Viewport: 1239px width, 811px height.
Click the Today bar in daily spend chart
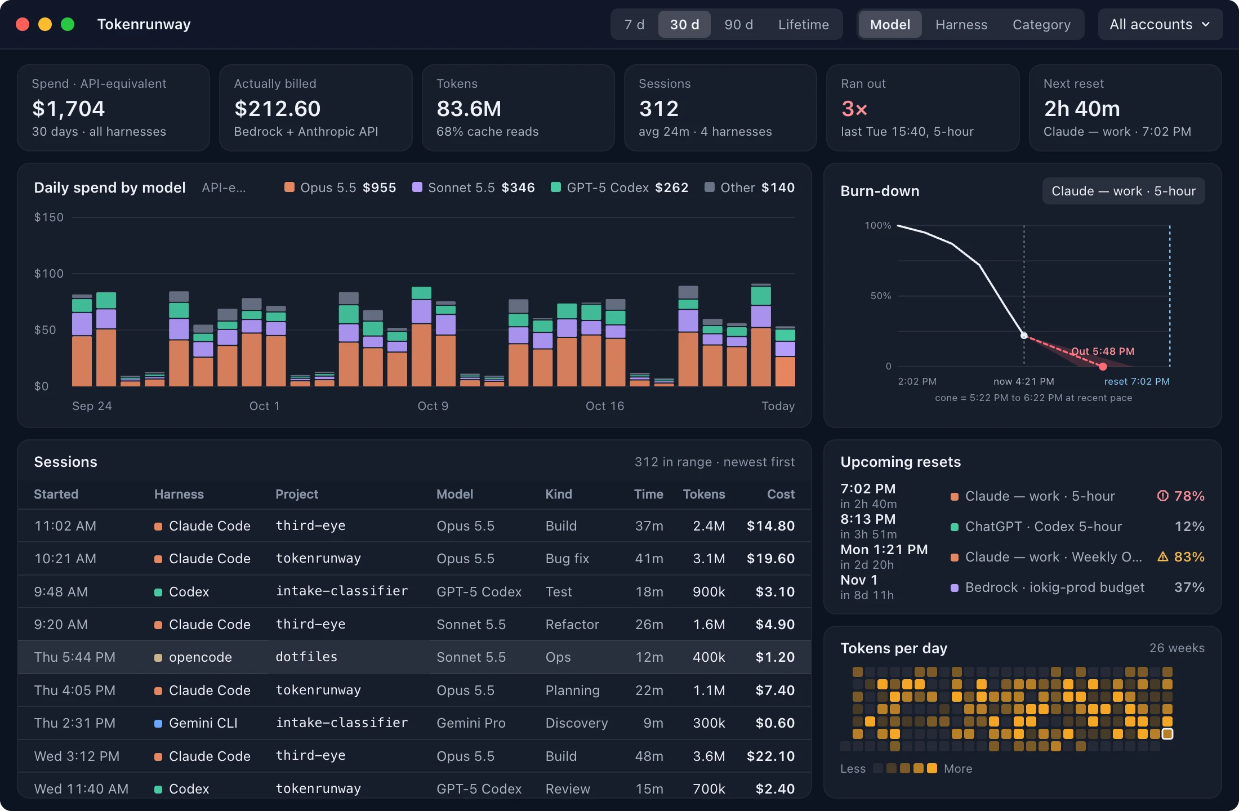tap(785, 356)
